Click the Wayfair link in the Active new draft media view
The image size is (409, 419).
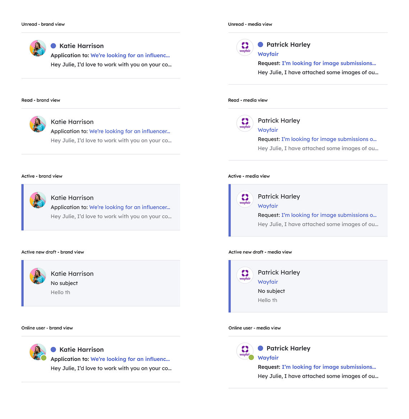(x=268, y=282)
